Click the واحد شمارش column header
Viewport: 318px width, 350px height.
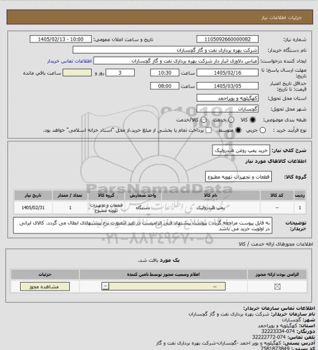point(143,195)
